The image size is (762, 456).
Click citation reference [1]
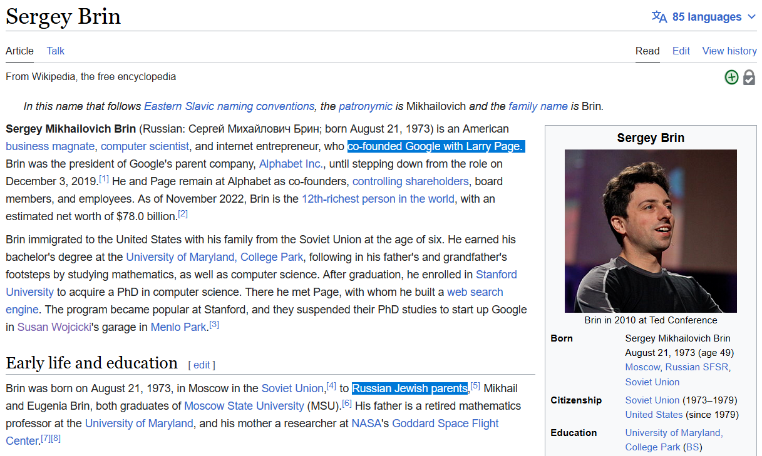pyautogui.click(x=104, y=179)
